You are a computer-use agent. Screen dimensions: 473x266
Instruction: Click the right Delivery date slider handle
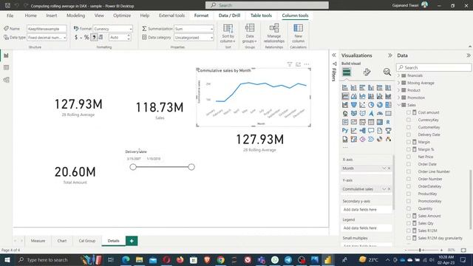click(191, 167)
